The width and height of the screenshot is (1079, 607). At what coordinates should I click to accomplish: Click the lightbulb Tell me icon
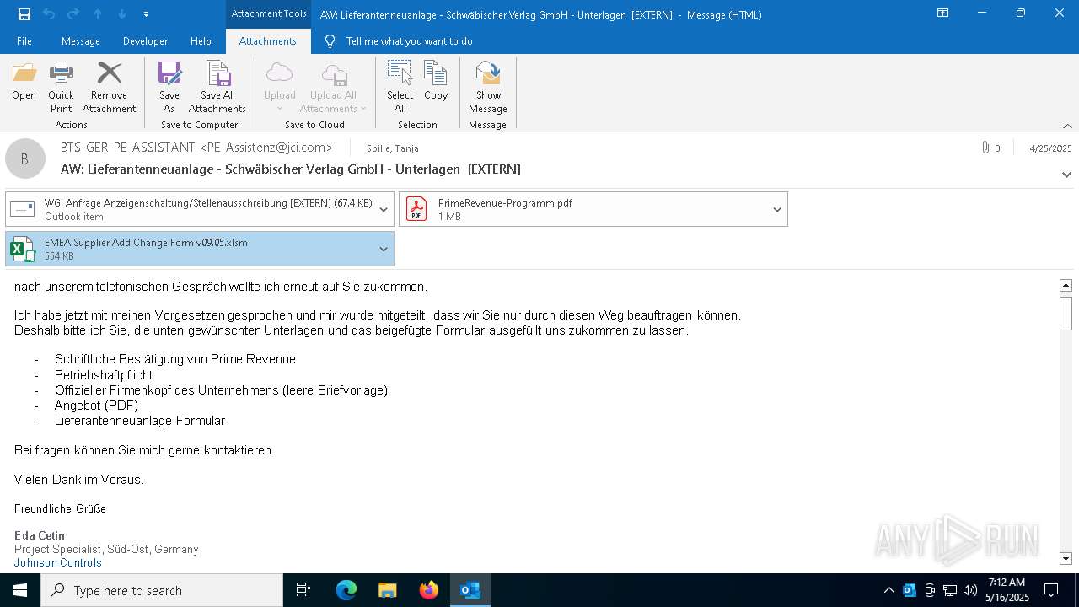pos(330,41)
